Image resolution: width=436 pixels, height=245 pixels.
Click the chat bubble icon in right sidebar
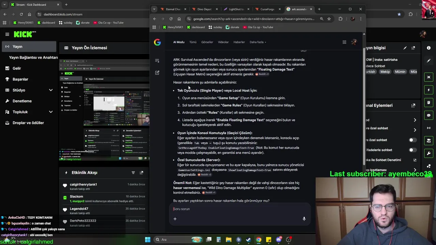pos(429,115)
